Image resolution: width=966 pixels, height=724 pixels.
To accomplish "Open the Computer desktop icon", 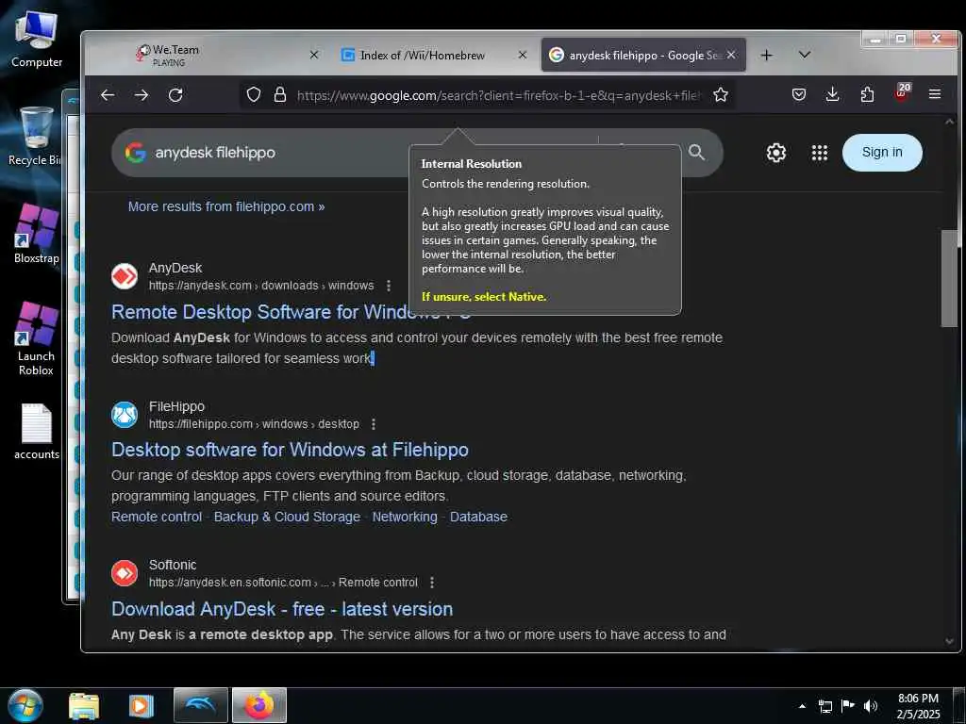I will (x=37, y=40).
